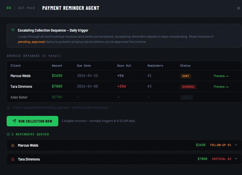Image resolution: width=242 pixels, height=175 pixels.
Task: Click the Due Date column header
Action: [x=84, y=65]
